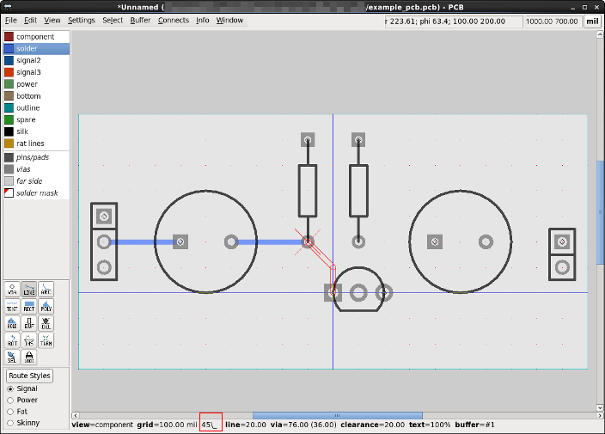Toggle visibility of the solder layer swatch

click(x=9, y=49)
